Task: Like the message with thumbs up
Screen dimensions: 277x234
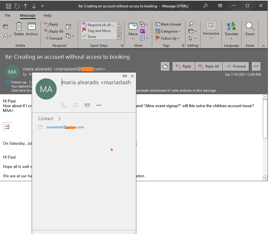Action: click(165, 66)
